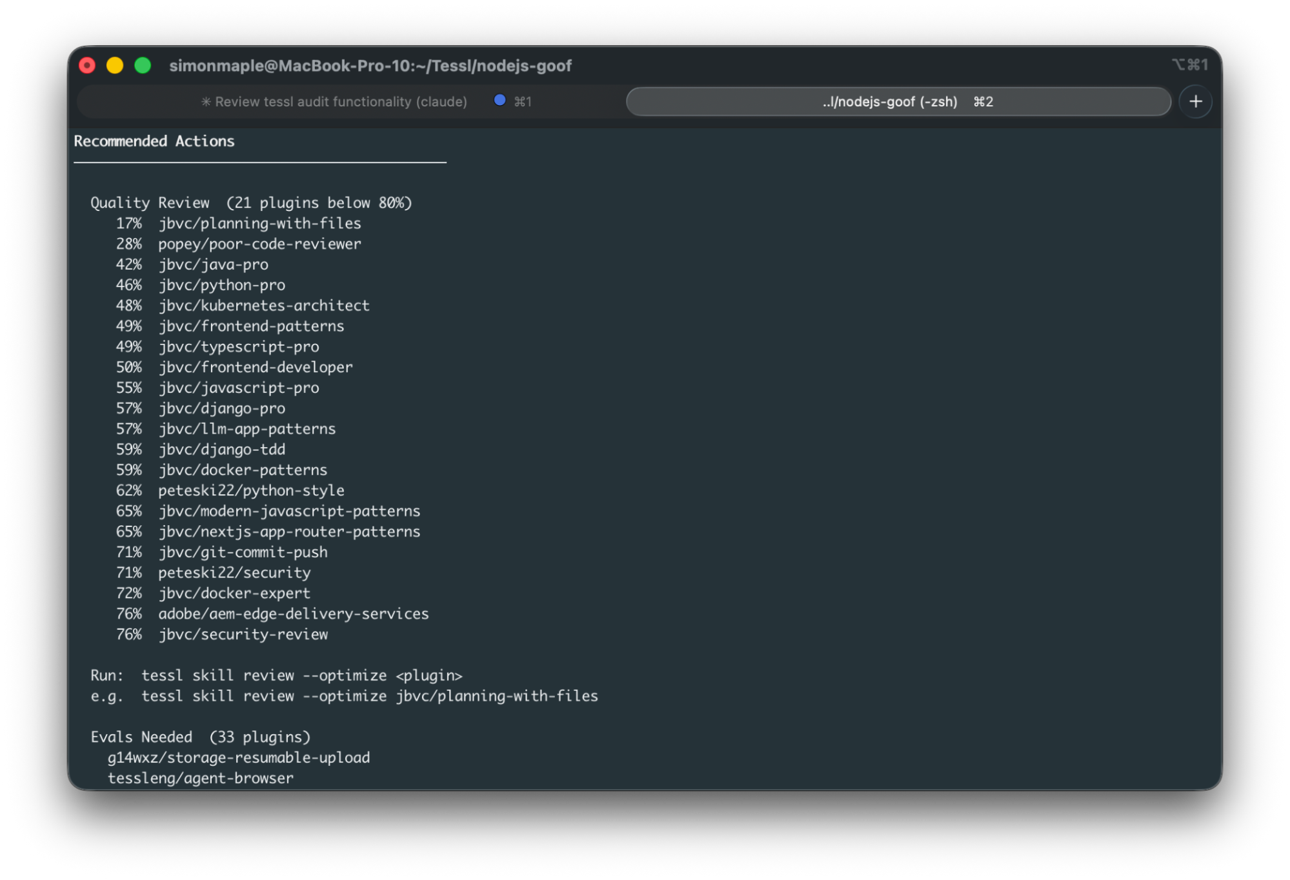Click the green fullscreen window button
1290x880 pixels.
tap(143, 65)
